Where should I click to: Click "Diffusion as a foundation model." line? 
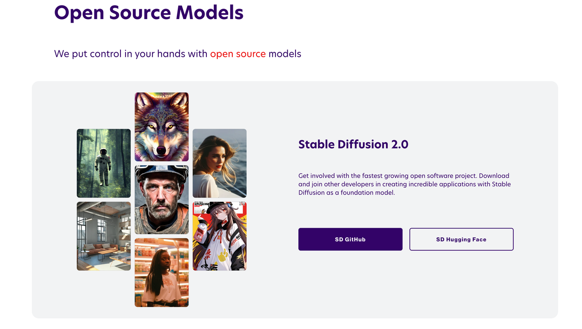(x=346, y=193)
